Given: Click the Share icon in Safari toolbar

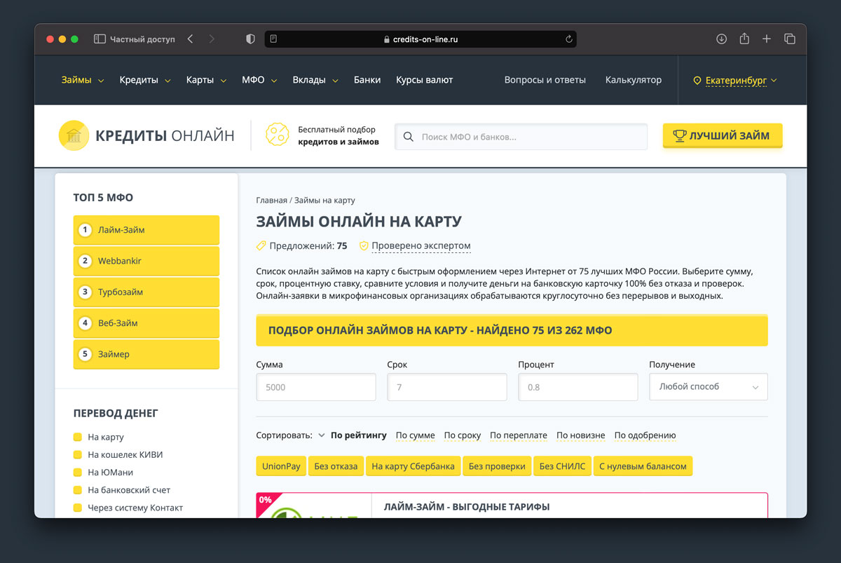Looking at the screenshot, I should [744, 39].
